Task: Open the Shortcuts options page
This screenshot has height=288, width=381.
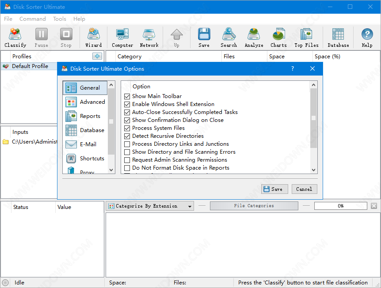Action: coord(85,158)
